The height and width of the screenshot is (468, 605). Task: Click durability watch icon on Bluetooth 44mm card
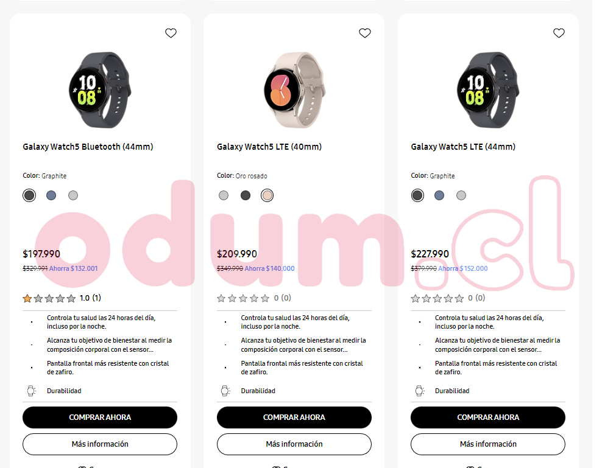(x=31, y=391)
